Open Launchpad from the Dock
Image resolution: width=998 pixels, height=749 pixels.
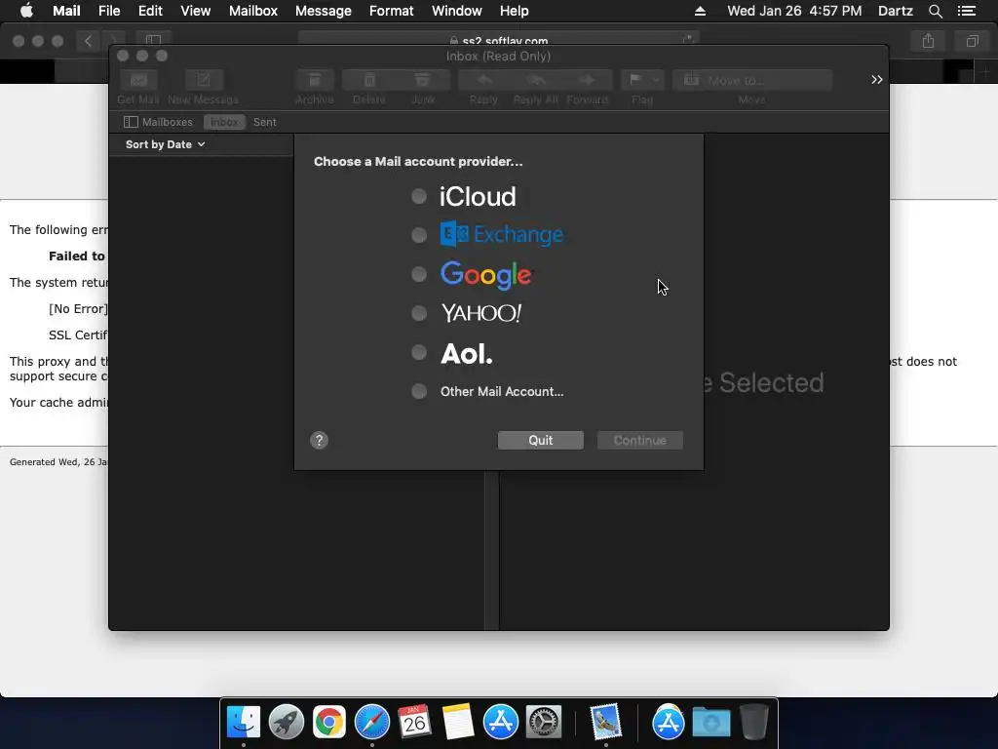point(287,723)
